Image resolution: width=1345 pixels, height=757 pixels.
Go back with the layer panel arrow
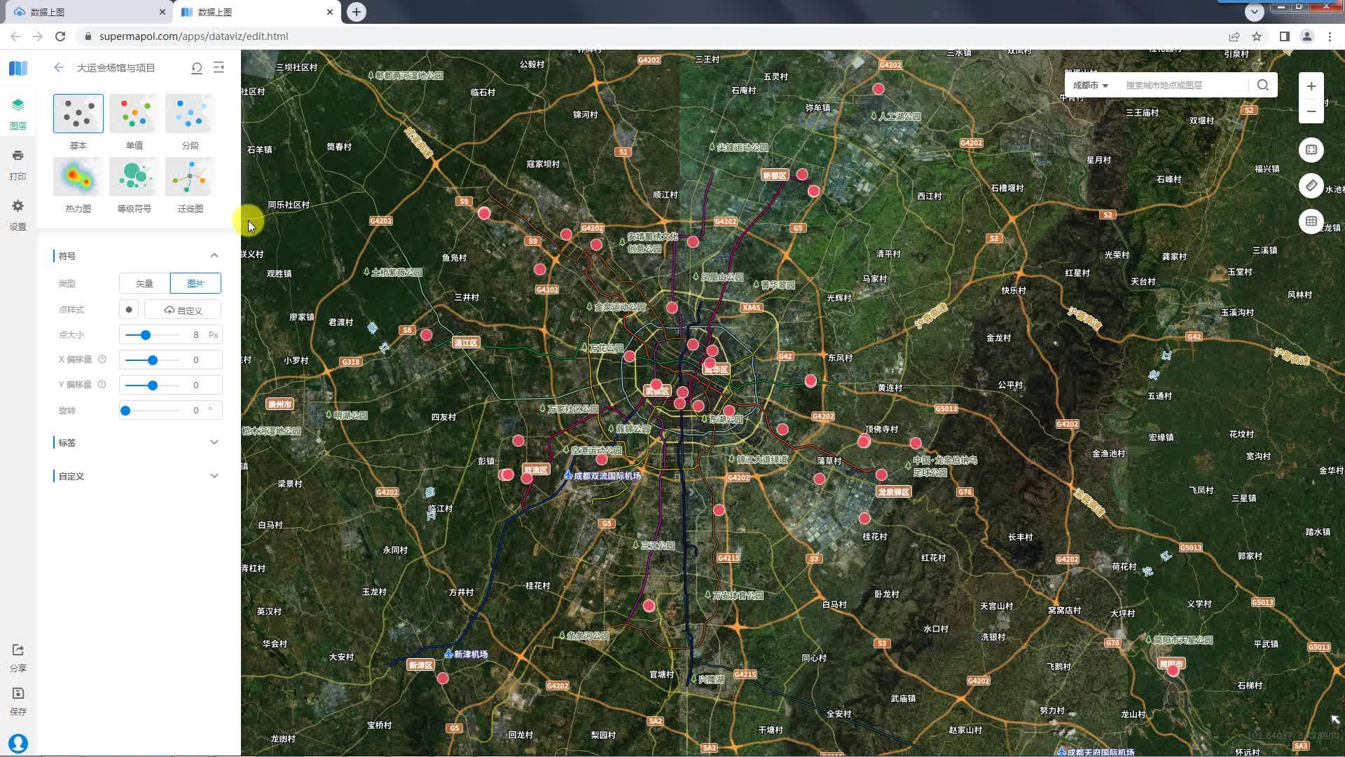pyautogui.click(x=59, y=67)
